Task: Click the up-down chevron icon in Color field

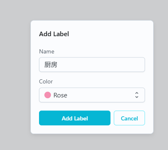Action: (x=137, y=95)
